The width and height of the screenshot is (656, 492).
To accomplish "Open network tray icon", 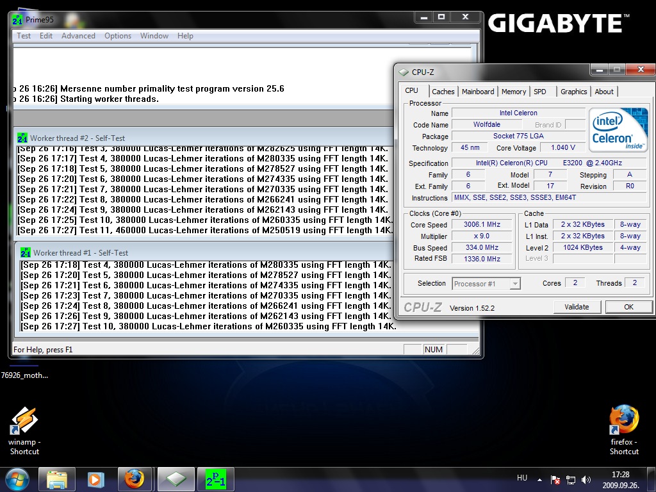I will click(571, 480).
